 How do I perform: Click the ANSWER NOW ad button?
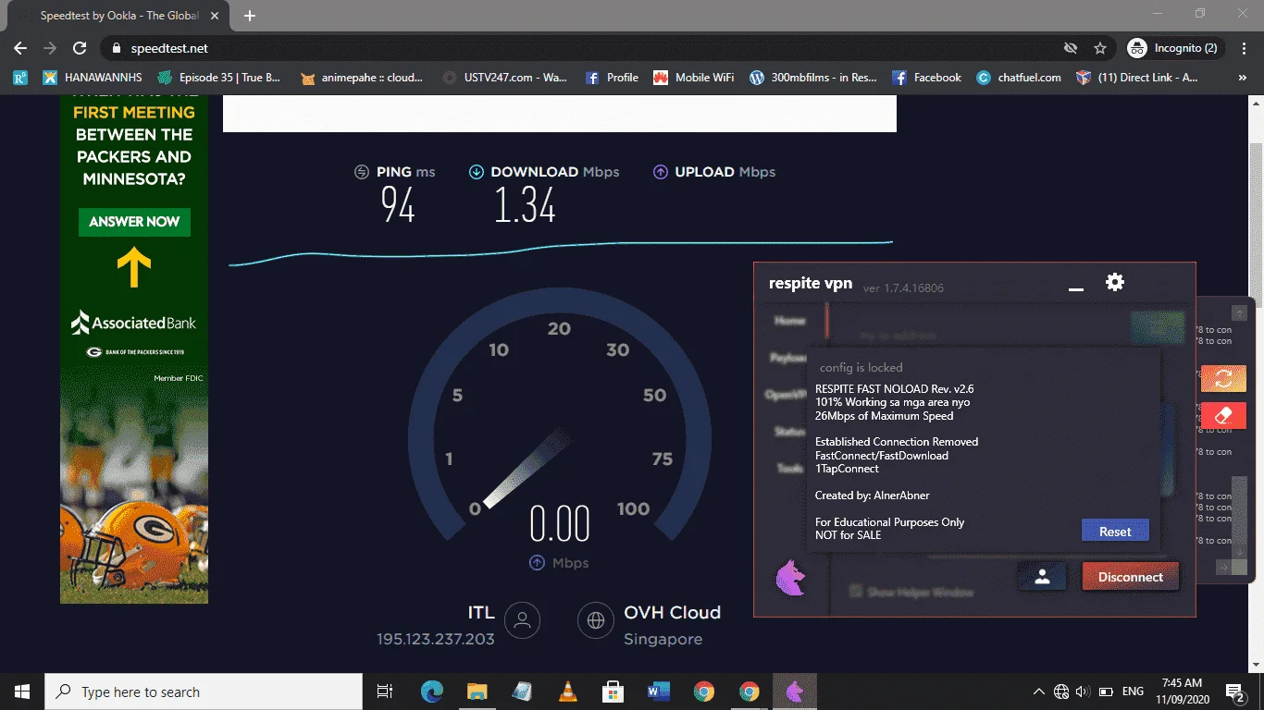[134, 222]
